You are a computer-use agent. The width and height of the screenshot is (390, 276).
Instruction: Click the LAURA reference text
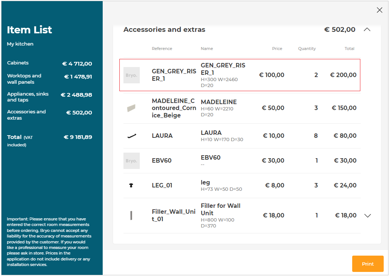162,136
